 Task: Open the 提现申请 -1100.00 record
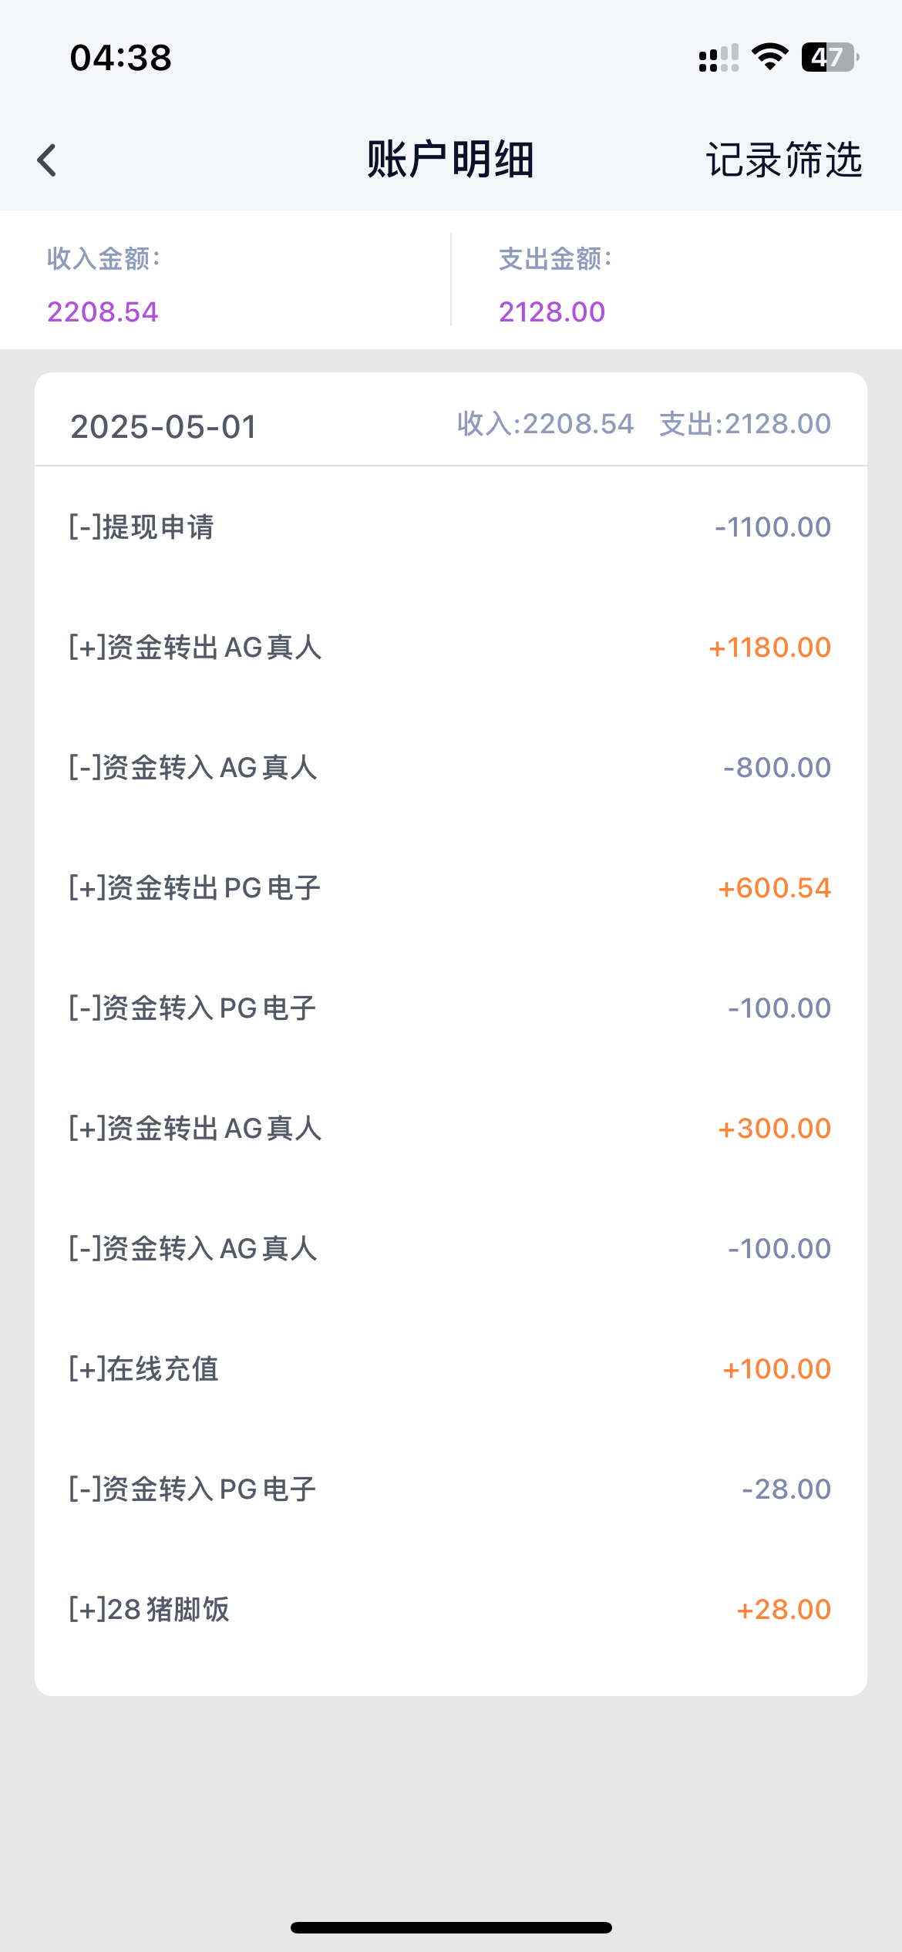point(450,527)
